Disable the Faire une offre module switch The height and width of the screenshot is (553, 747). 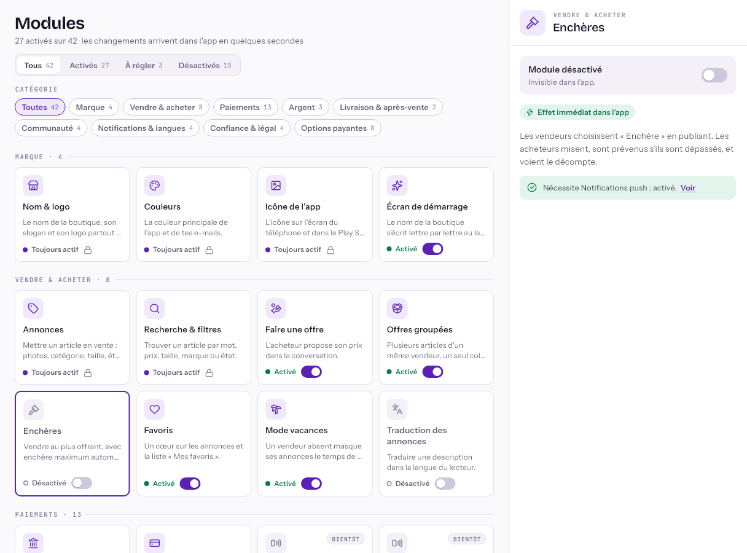(311, 372)
